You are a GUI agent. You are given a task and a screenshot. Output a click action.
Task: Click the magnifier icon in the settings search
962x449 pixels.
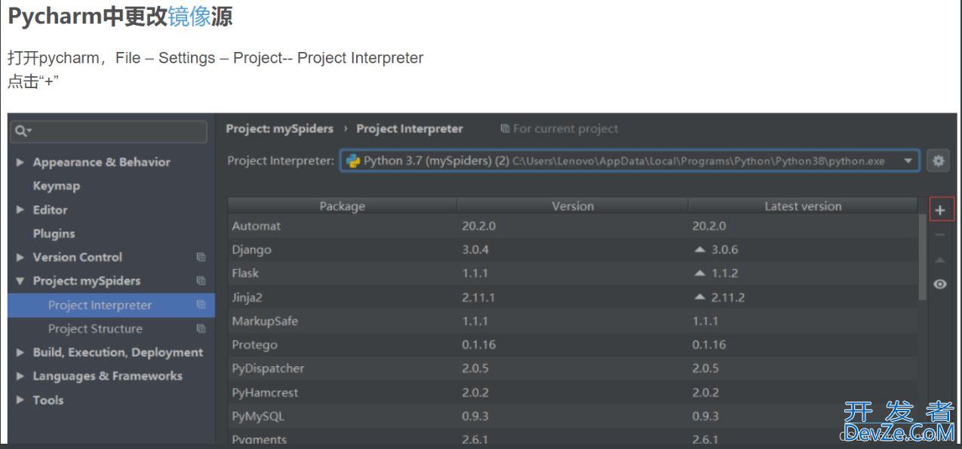click(23, 131)
